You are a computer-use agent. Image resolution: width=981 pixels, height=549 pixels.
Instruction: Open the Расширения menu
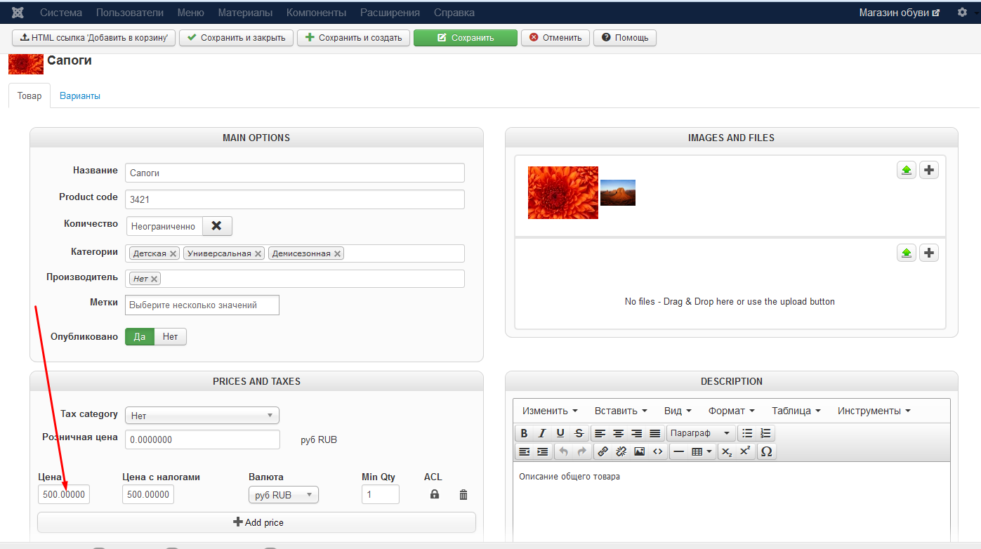(390, 13)
